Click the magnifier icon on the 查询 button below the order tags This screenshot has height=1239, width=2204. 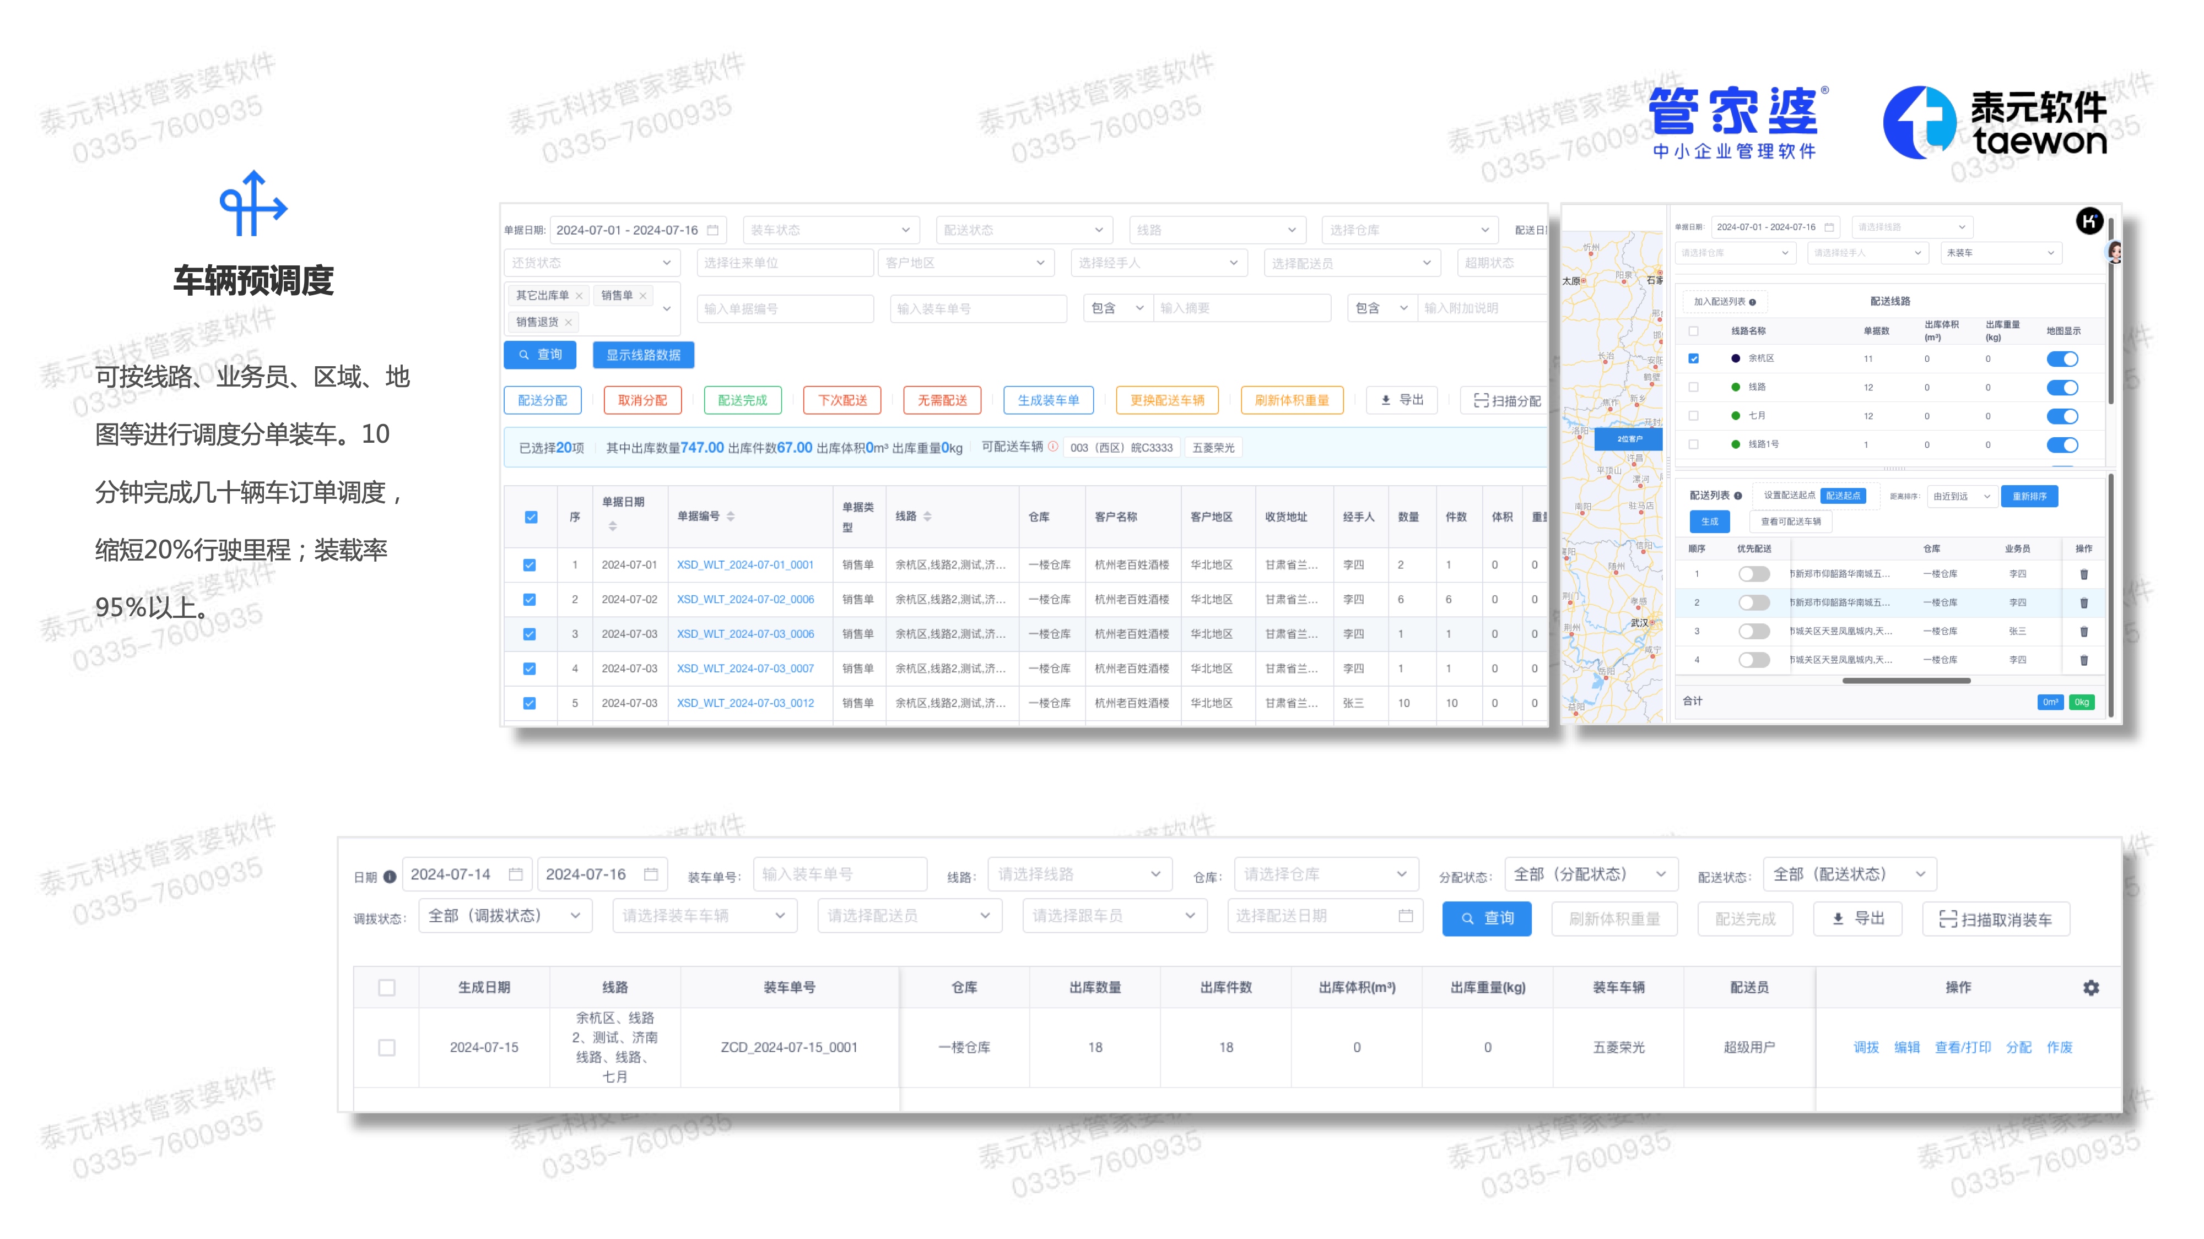click(523, 355)
